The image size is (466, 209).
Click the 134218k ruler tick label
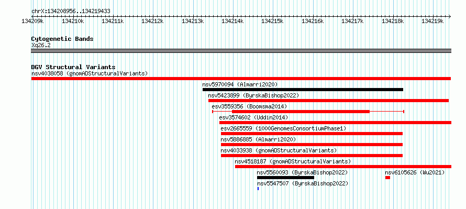pyautogui.click(x=393, y=21)
